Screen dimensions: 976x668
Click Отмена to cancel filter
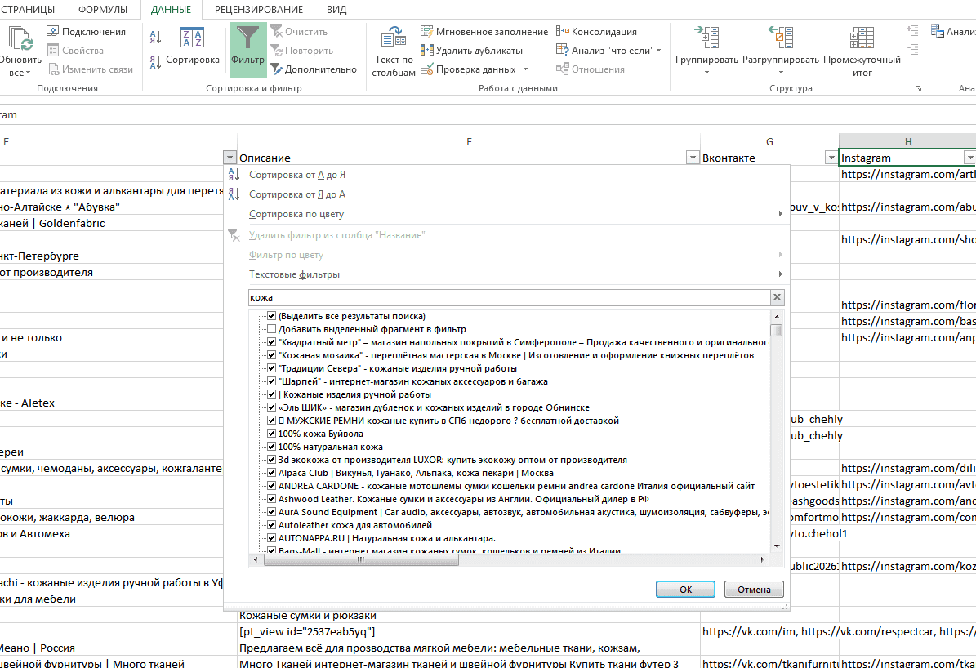(x=754, y=590)
